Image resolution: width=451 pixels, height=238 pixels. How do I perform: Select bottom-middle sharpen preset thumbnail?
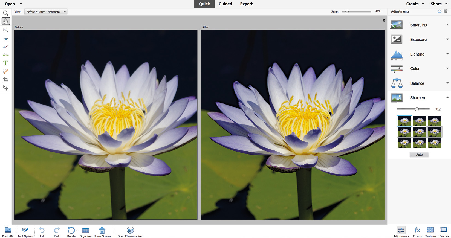pos(419,143)
